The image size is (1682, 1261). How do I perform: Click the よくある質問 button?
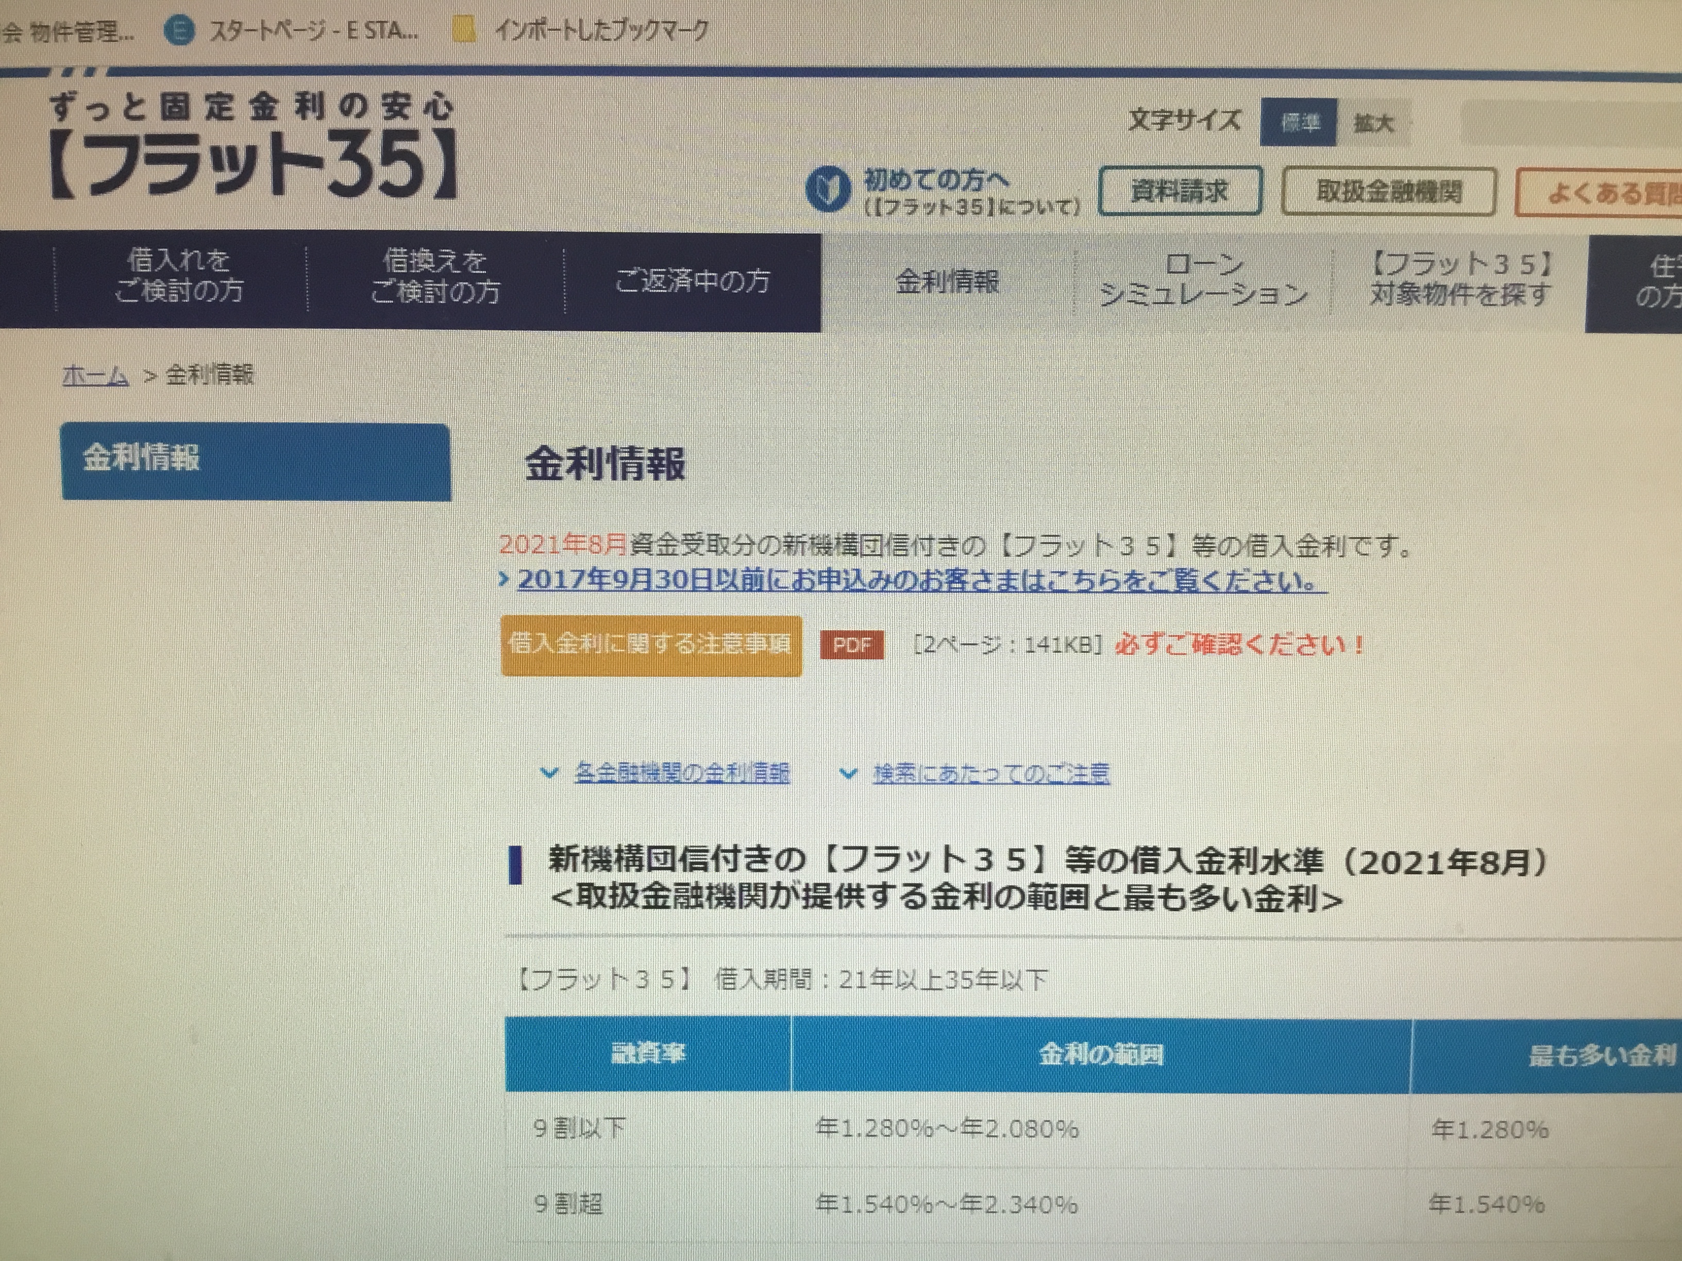(x=1599, y=193)
